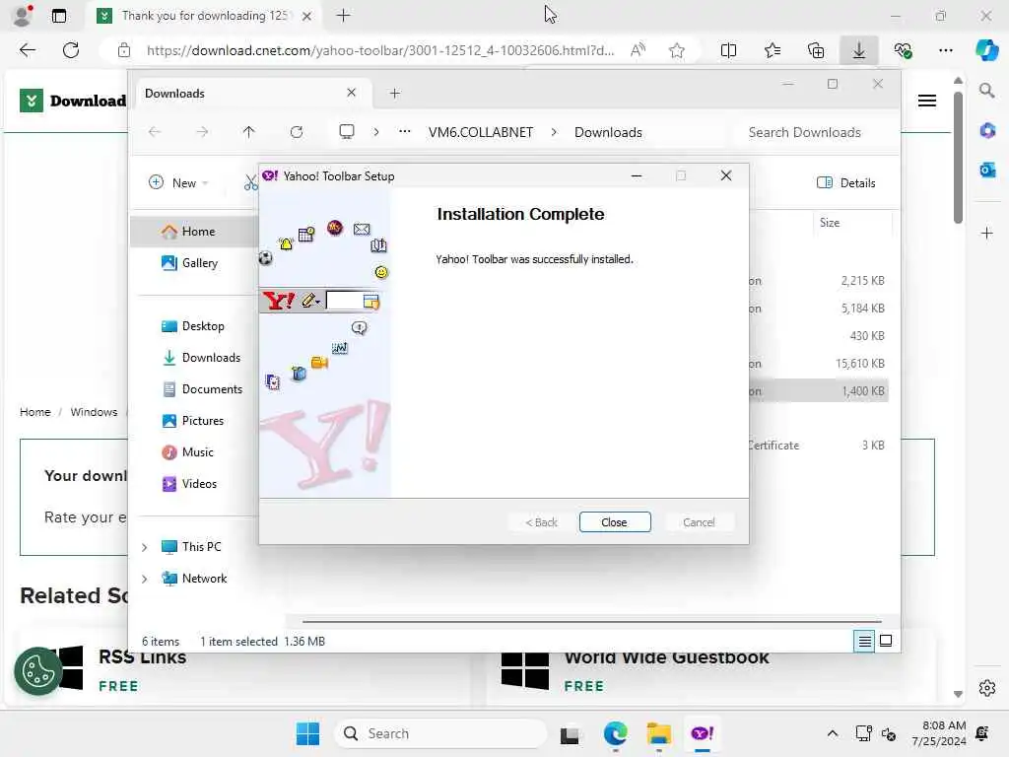1009x757 pixels.
Task: Switch Explorer to details view icon
Action: [x=864, y=641]
